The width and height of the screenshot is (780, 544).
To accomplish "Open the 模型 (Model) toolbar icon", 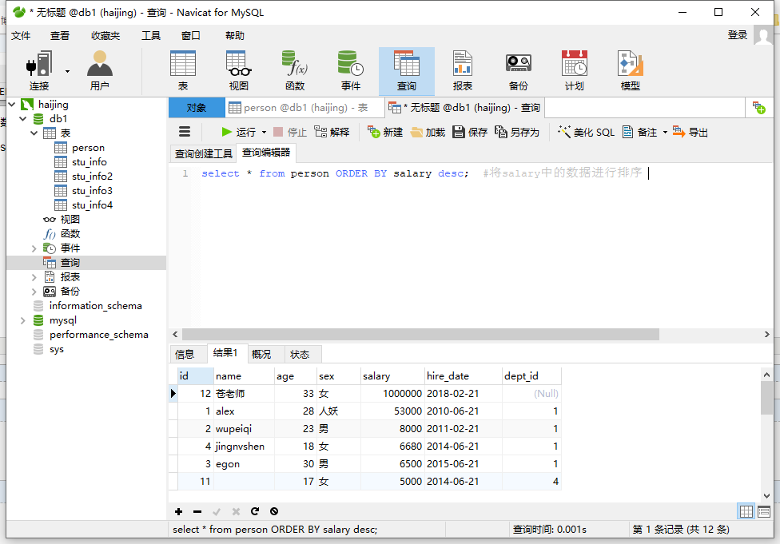I will [631, 70].
